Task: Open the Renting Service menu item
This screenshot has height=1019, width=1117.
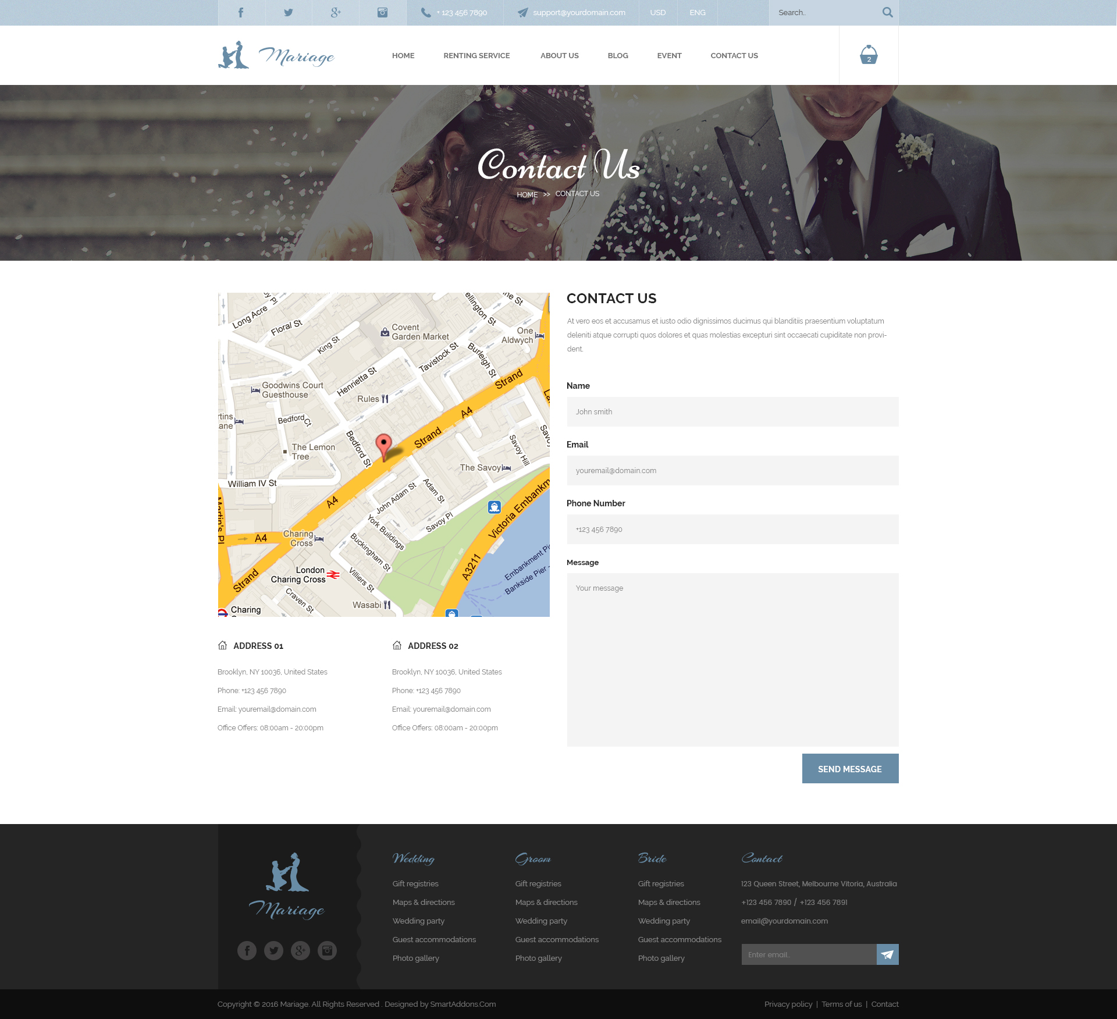Action: [476, 56]
